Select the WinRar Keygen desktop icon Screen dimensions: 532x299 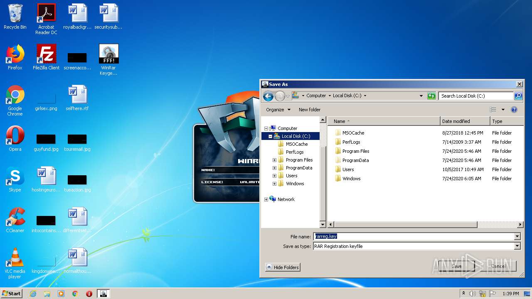pos(108,60)
